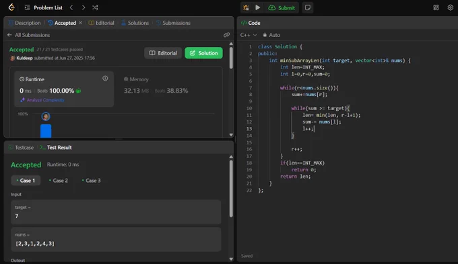Switch to the Testcase tab
The height and width of the screenshot is (264, 458).
click(21, 147)
